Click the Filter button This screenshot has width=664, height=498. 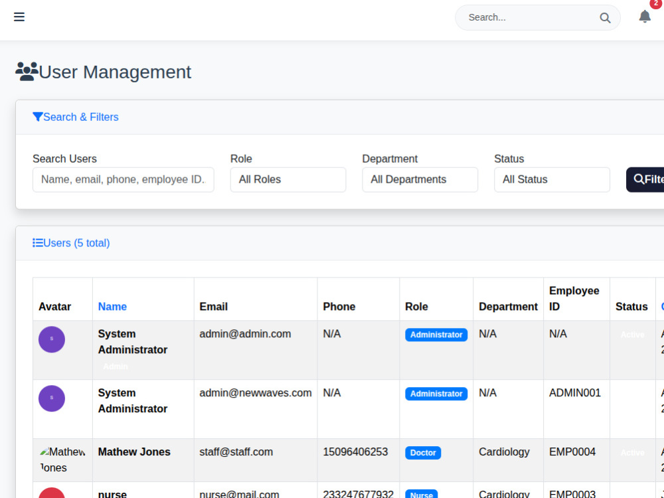(645, 179)
